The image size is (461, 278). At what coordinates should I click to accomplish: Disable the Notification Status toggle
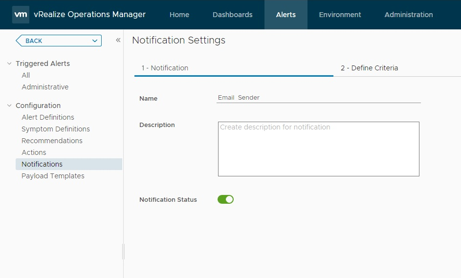[x=225, y=199]
